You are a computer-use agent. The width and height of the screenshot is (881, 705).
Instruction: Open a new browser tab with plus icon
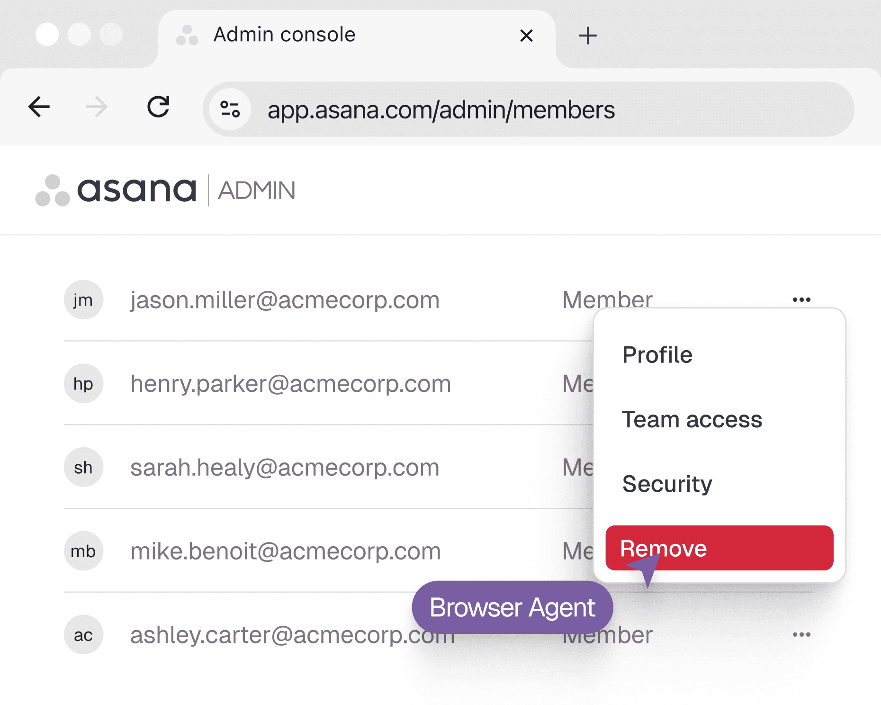tap(587, 36)
